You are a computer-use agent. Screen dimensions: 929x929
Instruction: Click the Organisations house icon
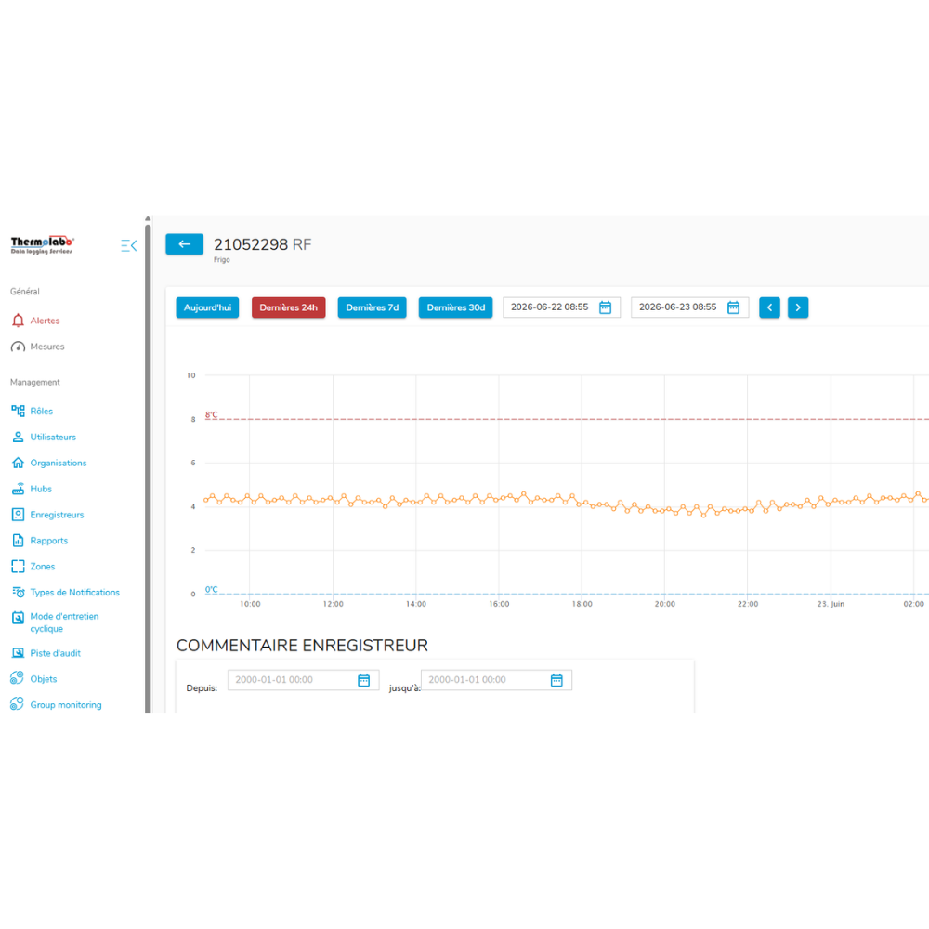(18, 463)
